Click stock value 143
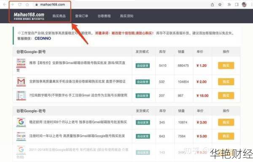This screenshot has width=253, height=162. click(x=162, y=152)
